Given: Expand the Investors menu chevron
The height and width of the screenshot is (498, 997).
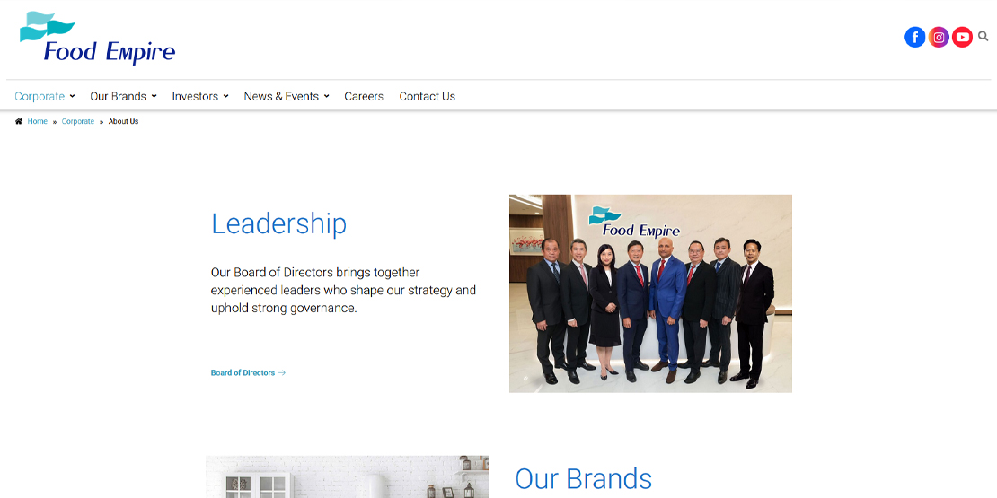Looking at the screenshot, I should (225, 96).
